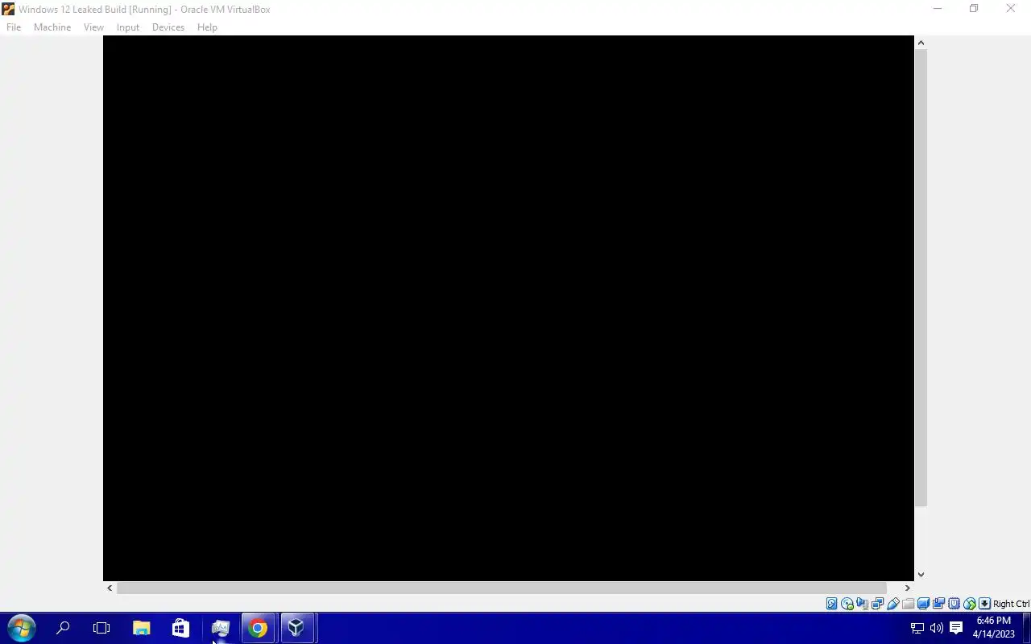Switch to VirtualBox on taskbar
1031x644 pixels.
[296, 628]
